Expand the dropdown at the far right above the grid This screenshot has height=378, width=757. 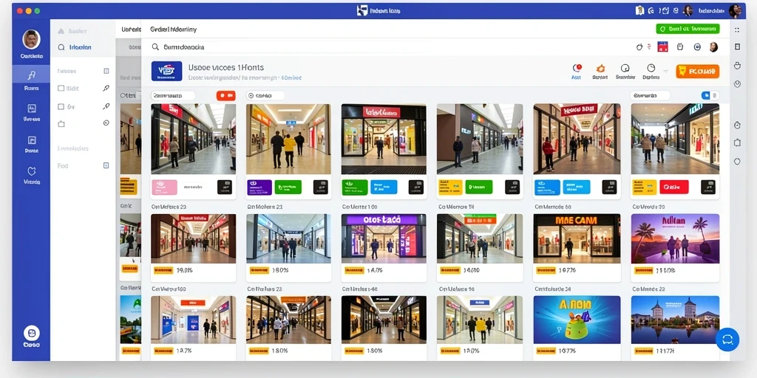pyautogui.click(x=650, y=95)
